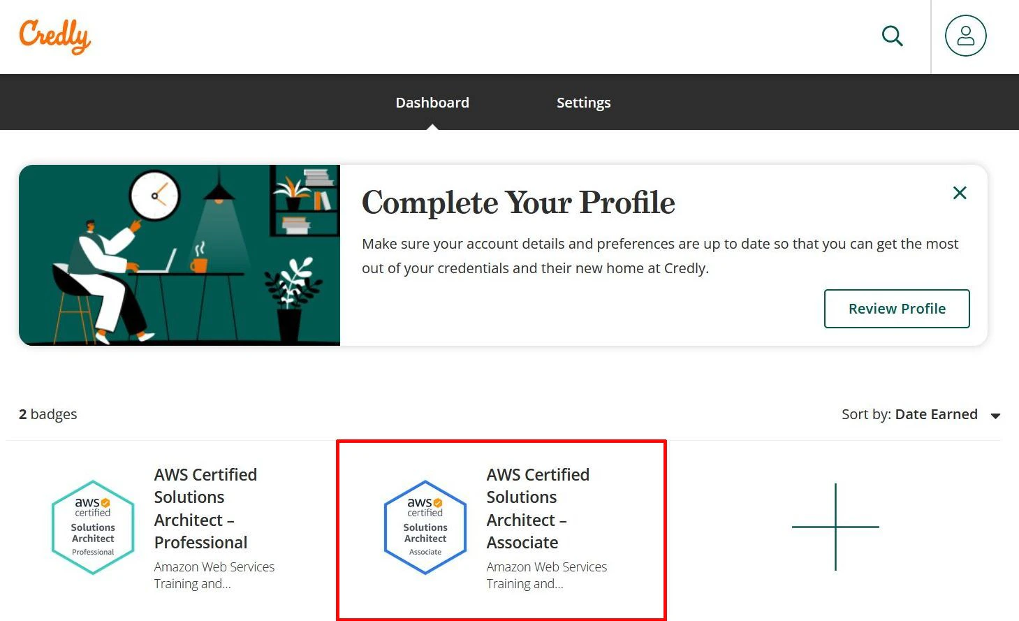The image size is (1019, 621).
Task: Switch to the Settings tab
Action: 583,103
